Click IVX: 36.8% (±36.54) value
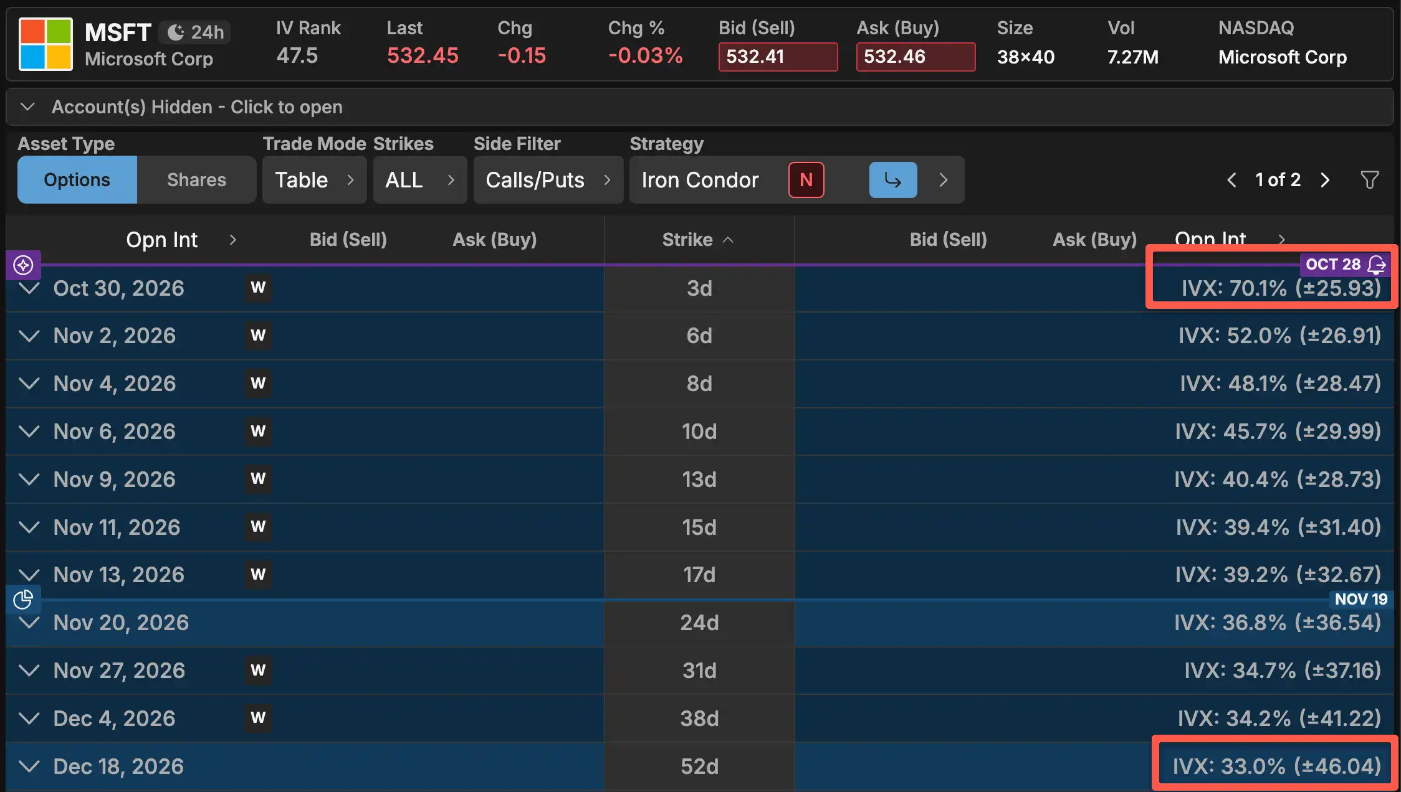 click(x=1278, y=623)
